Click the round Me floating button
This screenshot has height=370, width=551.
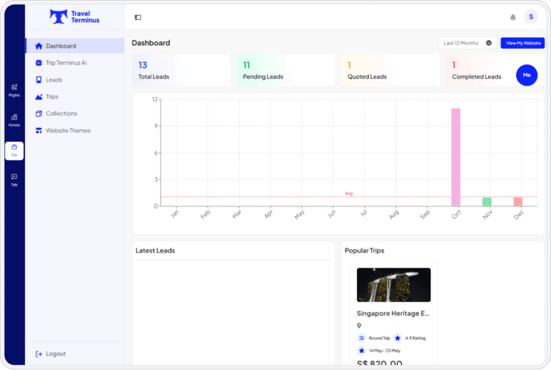click(x=526, y=75)
